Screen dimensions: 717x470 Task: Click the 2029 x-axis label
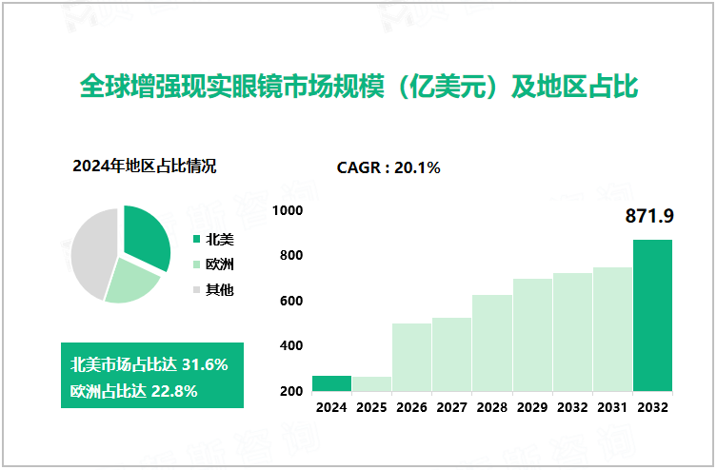coord(532,407)
